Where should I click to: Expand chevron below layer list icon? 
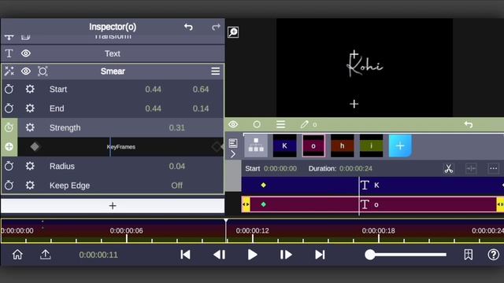tap(233, 154)
